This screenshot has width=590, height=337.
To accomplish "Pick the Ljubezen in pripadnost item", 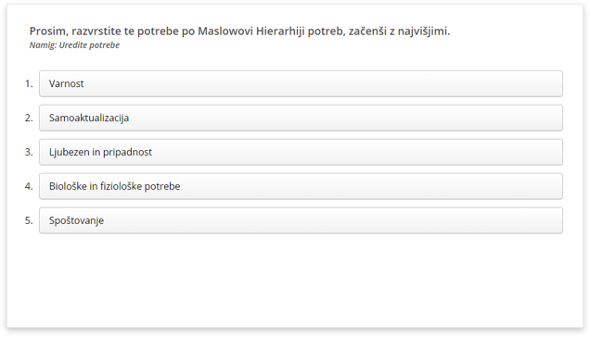I will pyautogui.click(x=301, y=152).
